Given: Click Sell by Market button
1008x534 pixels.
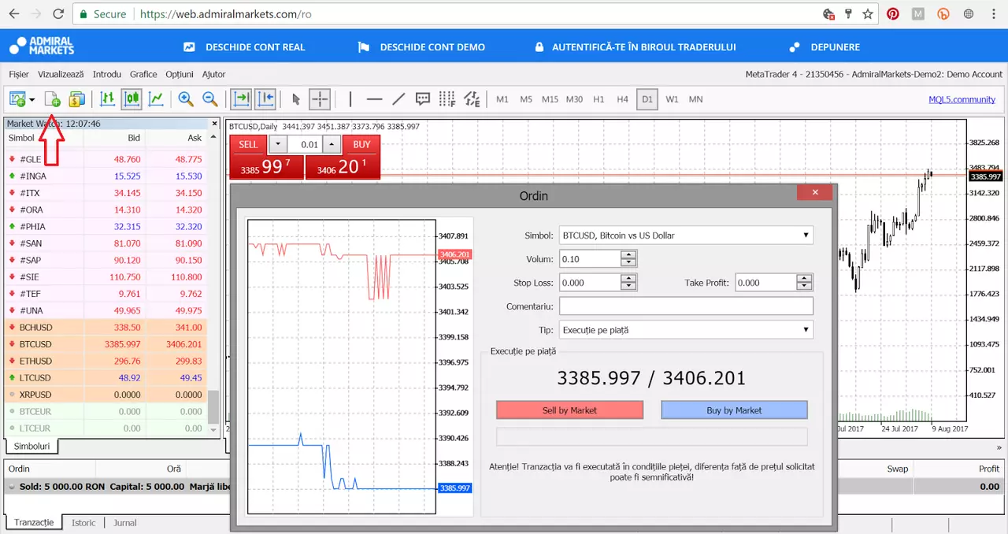Looking at the screenshot, I should click(x=569, y=410).
